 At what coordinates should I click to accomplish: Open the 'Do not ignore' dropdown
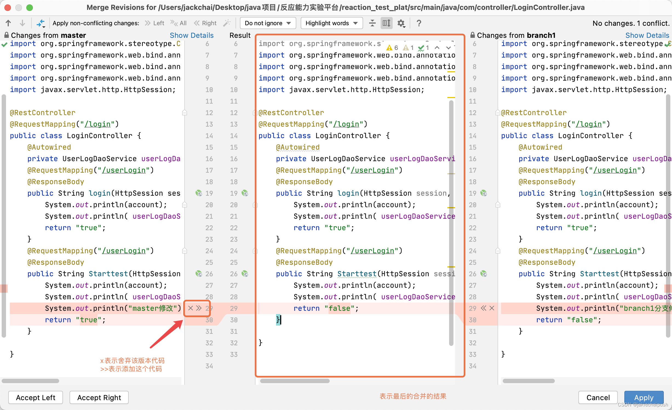268,23
